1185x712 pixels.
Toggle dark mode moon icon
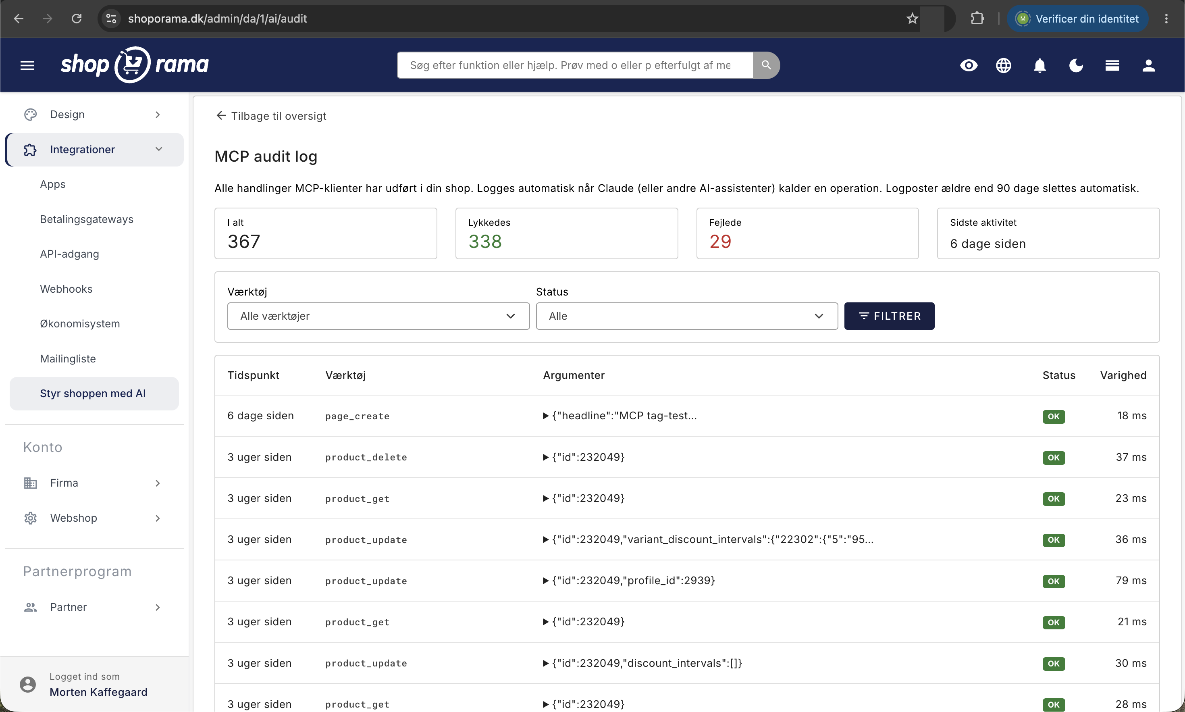1076,65
